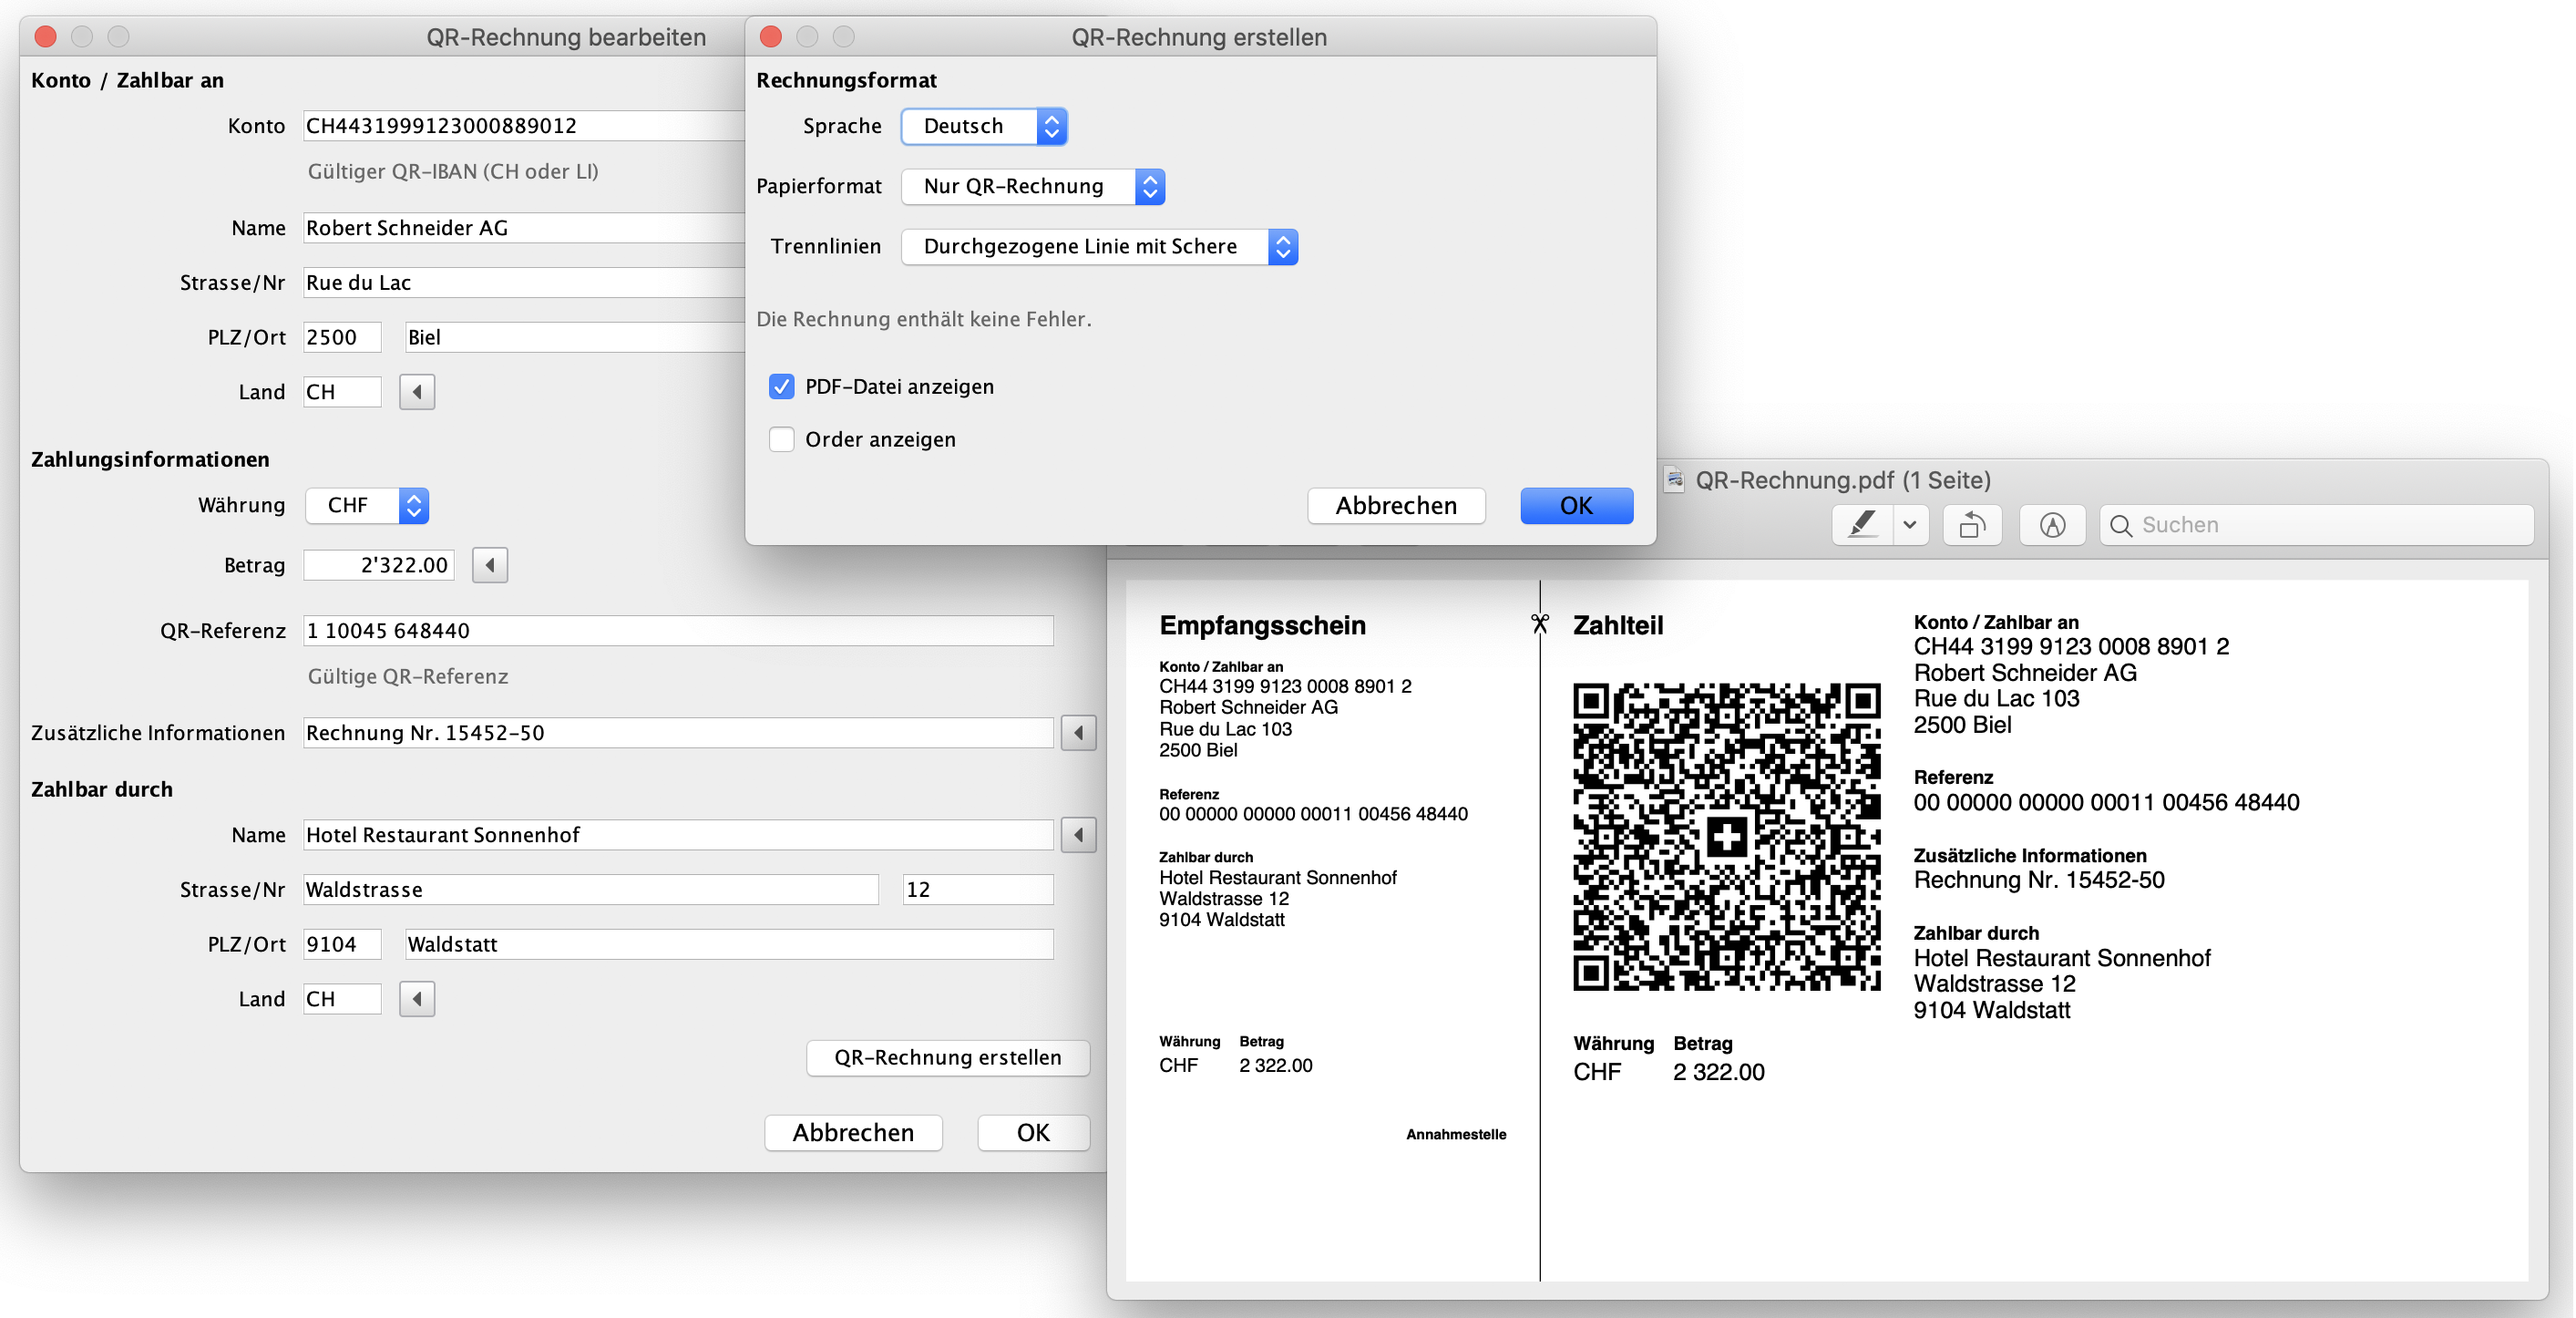Click the arrow button beside debtor Name field
This screenshot has width=2576, height=1318.
point(1078,835)
